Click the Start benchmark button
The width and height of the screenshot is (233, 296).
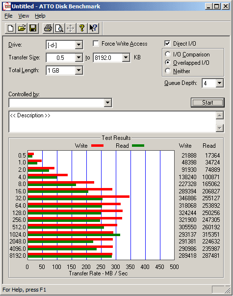pos(207,103)
